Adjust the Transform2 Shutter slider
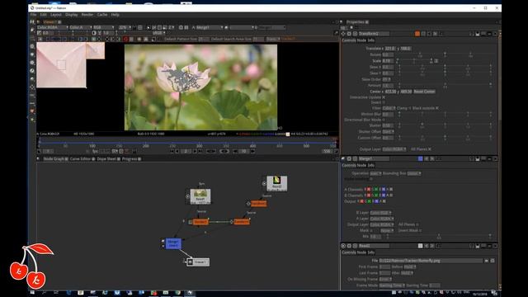The height and width of the screenshot is (297, 528). tap(445, 125)
